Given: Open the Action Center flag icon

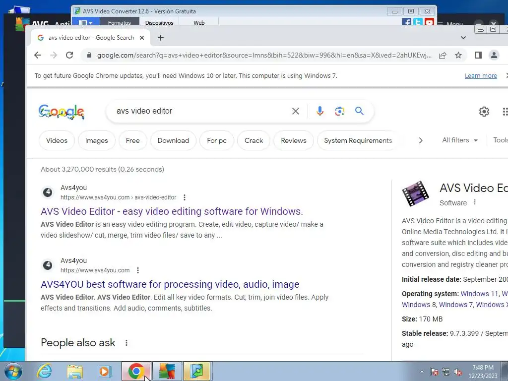Looking at the screenshot, I should tap(434, 372).
